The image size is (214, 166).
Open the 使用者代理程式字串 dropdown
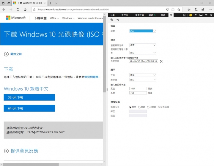tap(143, 53)
